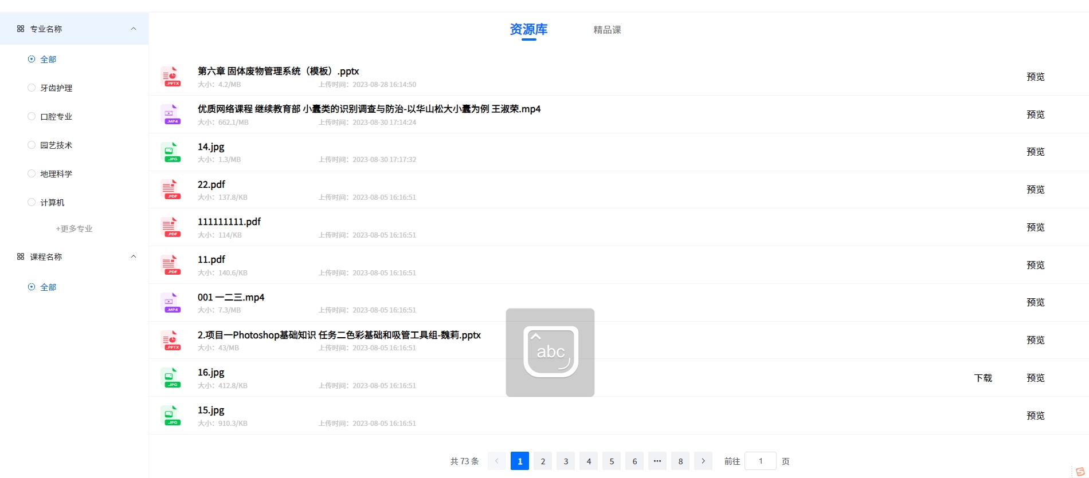This screenshot has height=478, width=1089.
Task: Preview 16.jpg
Action: (1035, 378)
